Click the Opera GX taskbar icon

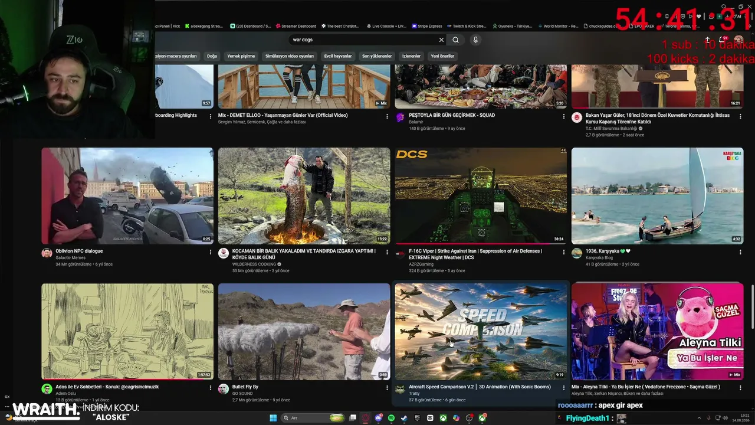pyautogui.click(x=366, y=418)
